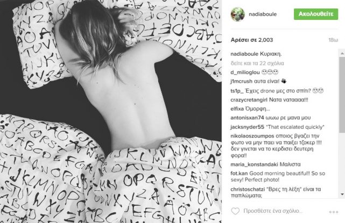Viewport: 345px width, 223px height.
Task: Click scrollbar up arrow in comments
Action: tap(342, 53)
